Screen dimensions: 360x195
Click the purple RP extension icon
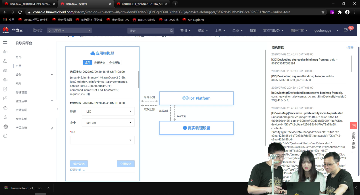tap(332, 12)
